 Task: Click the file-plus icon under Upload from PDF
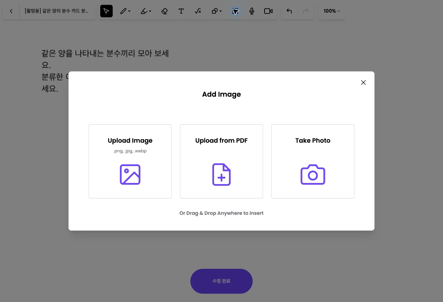pos(221,174)
